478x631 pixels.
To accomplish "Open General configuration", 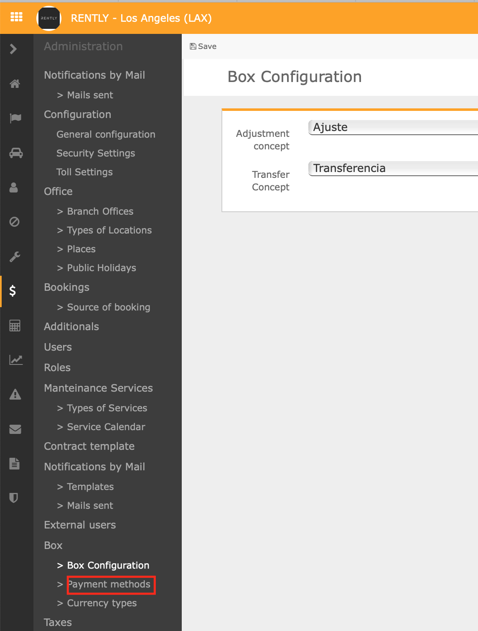I will point(106,134).
